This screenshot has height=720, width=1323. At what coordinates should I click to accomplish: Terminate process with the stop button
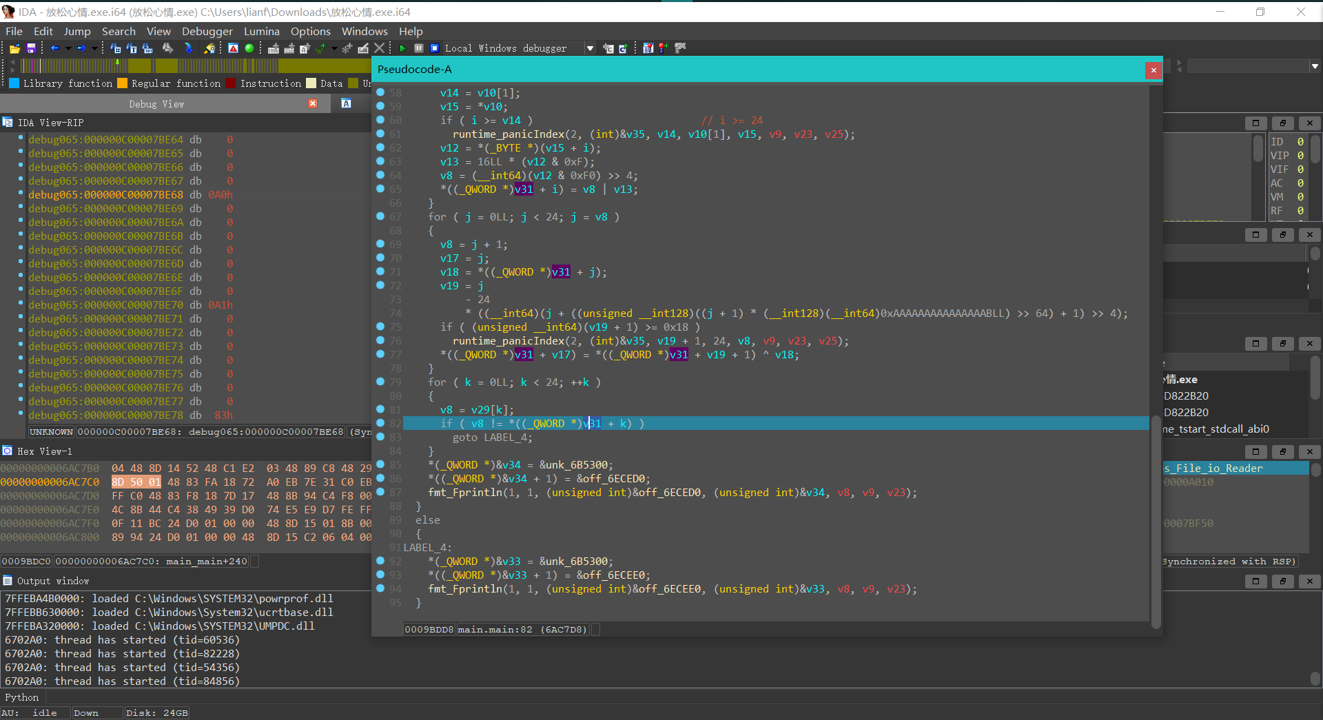pyautogui.click(x=435, y=48)
